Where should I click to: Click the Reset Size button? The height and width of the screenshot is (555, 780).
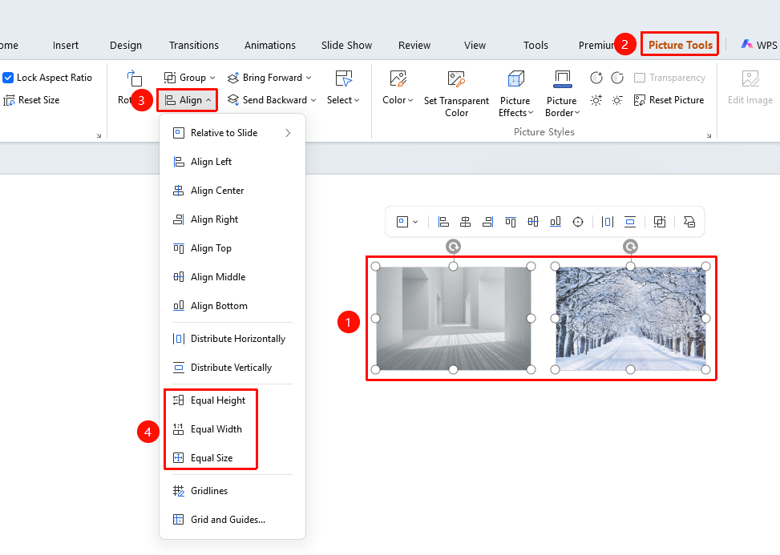click(x=31, y=100)
